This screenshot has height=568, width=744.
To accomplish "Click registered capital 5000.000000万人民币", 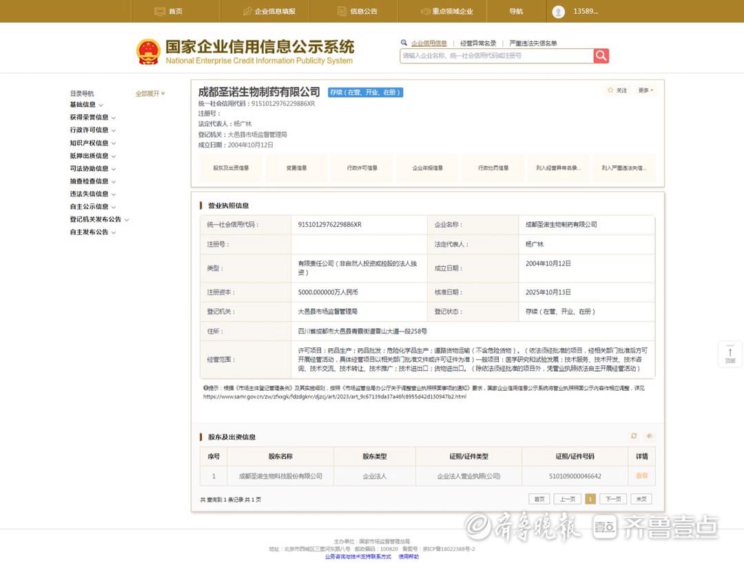I will click(328, 292).
